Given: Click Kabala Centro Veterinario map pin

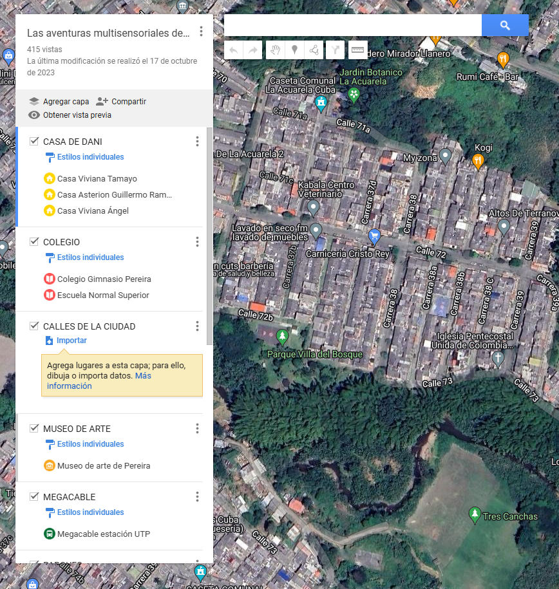Looking at the screenshot, I should (x=313, y=208).
